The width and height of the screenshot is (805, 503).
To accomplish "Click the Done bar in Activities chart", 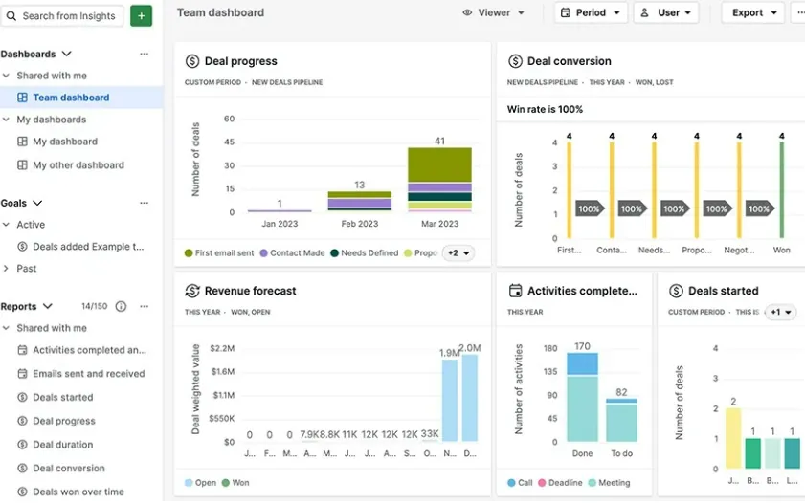I will pyautogui.click(x=582, y=397).
